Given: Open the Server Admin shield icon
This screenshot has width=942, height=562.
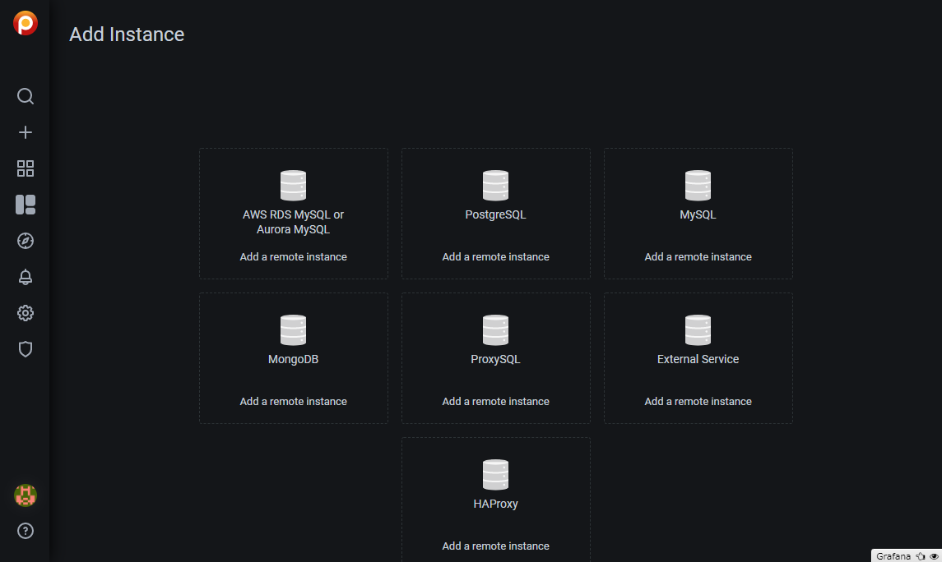Looking at the screenshot, I should pyautogui.click(x=26, y=349).
